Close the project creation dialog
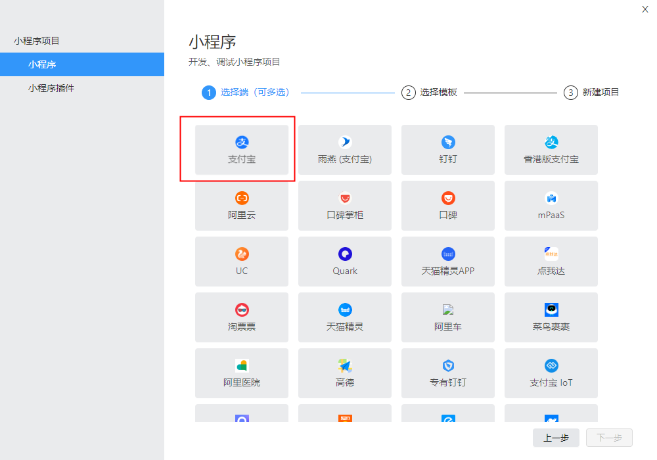The height and width of the screenshot is (460, 657). [645, 9]
